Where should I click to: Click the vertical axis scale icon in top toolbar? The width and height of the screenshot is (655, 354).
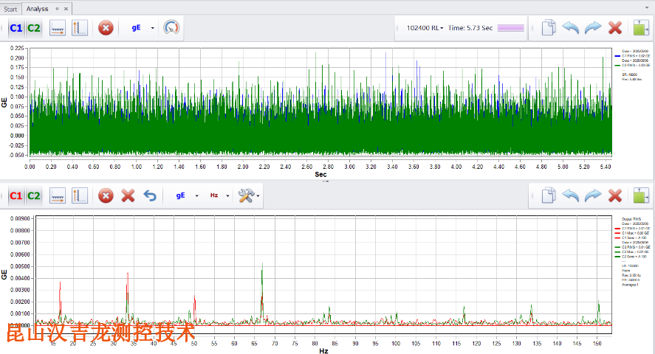pos(80,28)
